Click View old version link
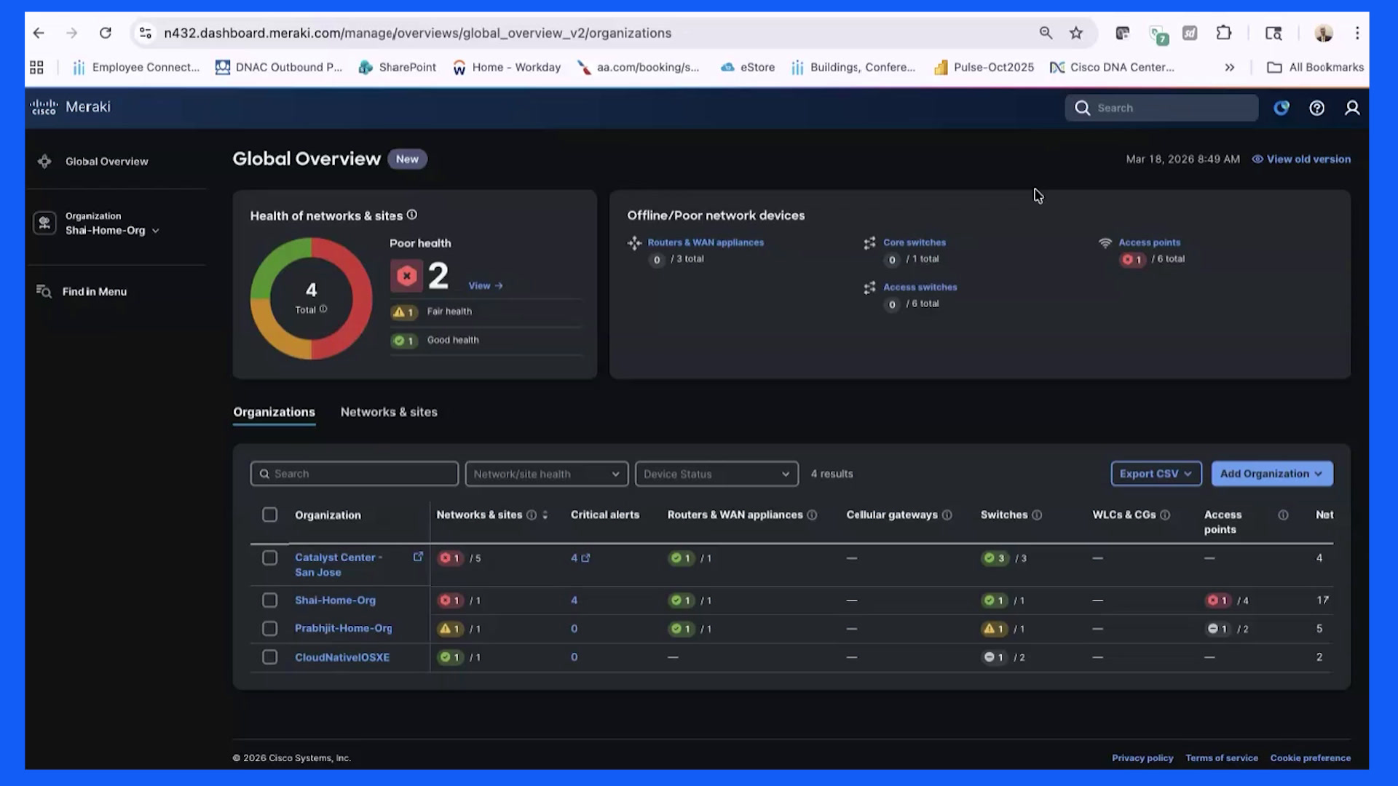This screenshot has width=1398, height=786. tap(1301, 159)
